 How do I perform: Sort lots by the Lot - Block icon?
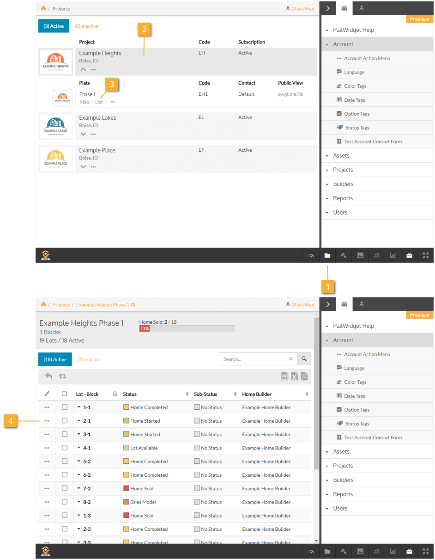coord(115,394)
